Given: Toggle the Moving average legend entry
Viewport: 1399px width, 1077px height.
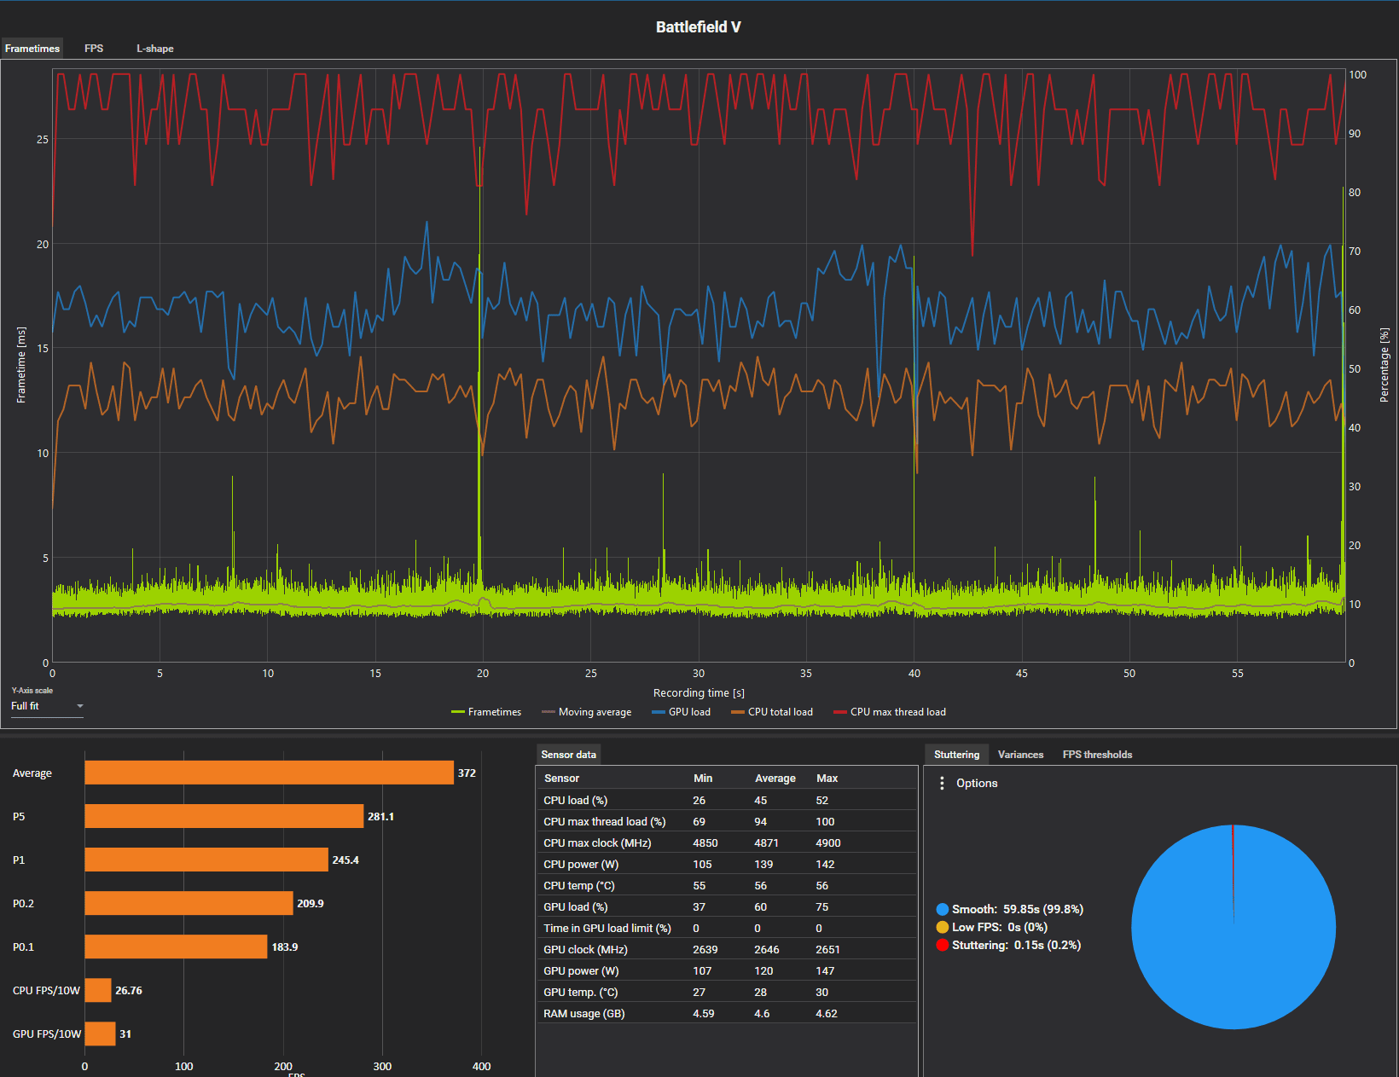Looking at the screenshot, I should [x=587, y=712].
